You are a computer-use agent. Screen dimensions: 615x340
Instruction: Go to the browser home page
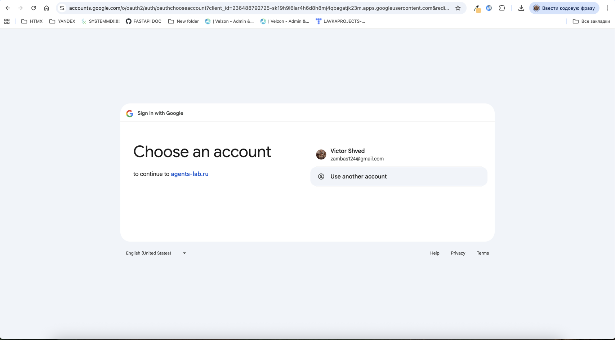(x=46, y=8)
